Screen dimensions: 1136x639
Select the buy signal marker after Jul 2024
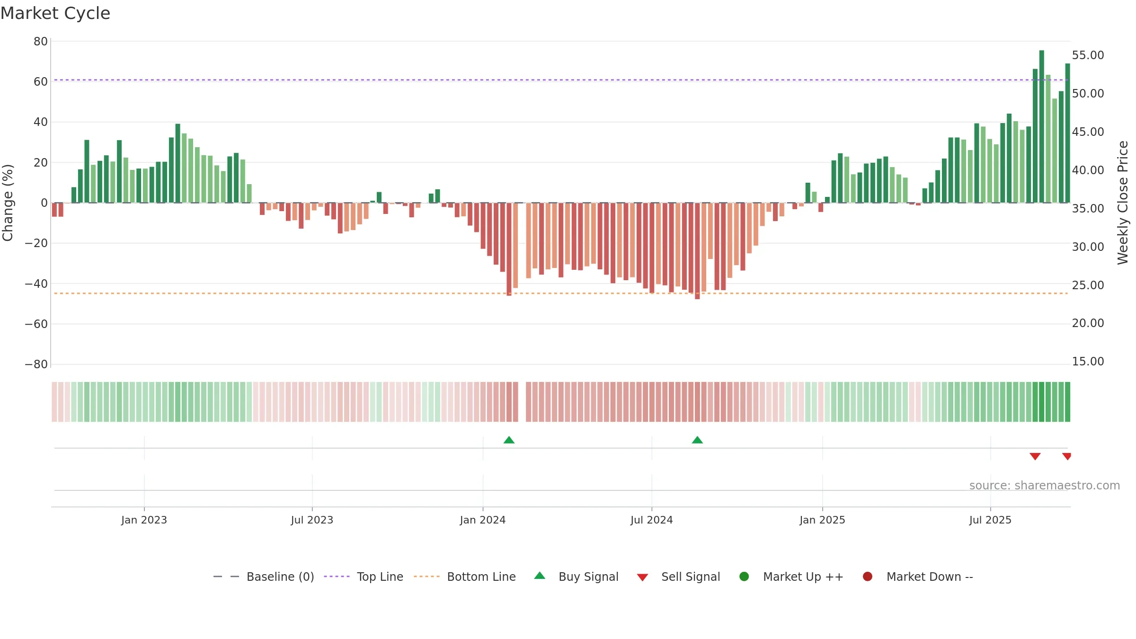pos(697,440)
